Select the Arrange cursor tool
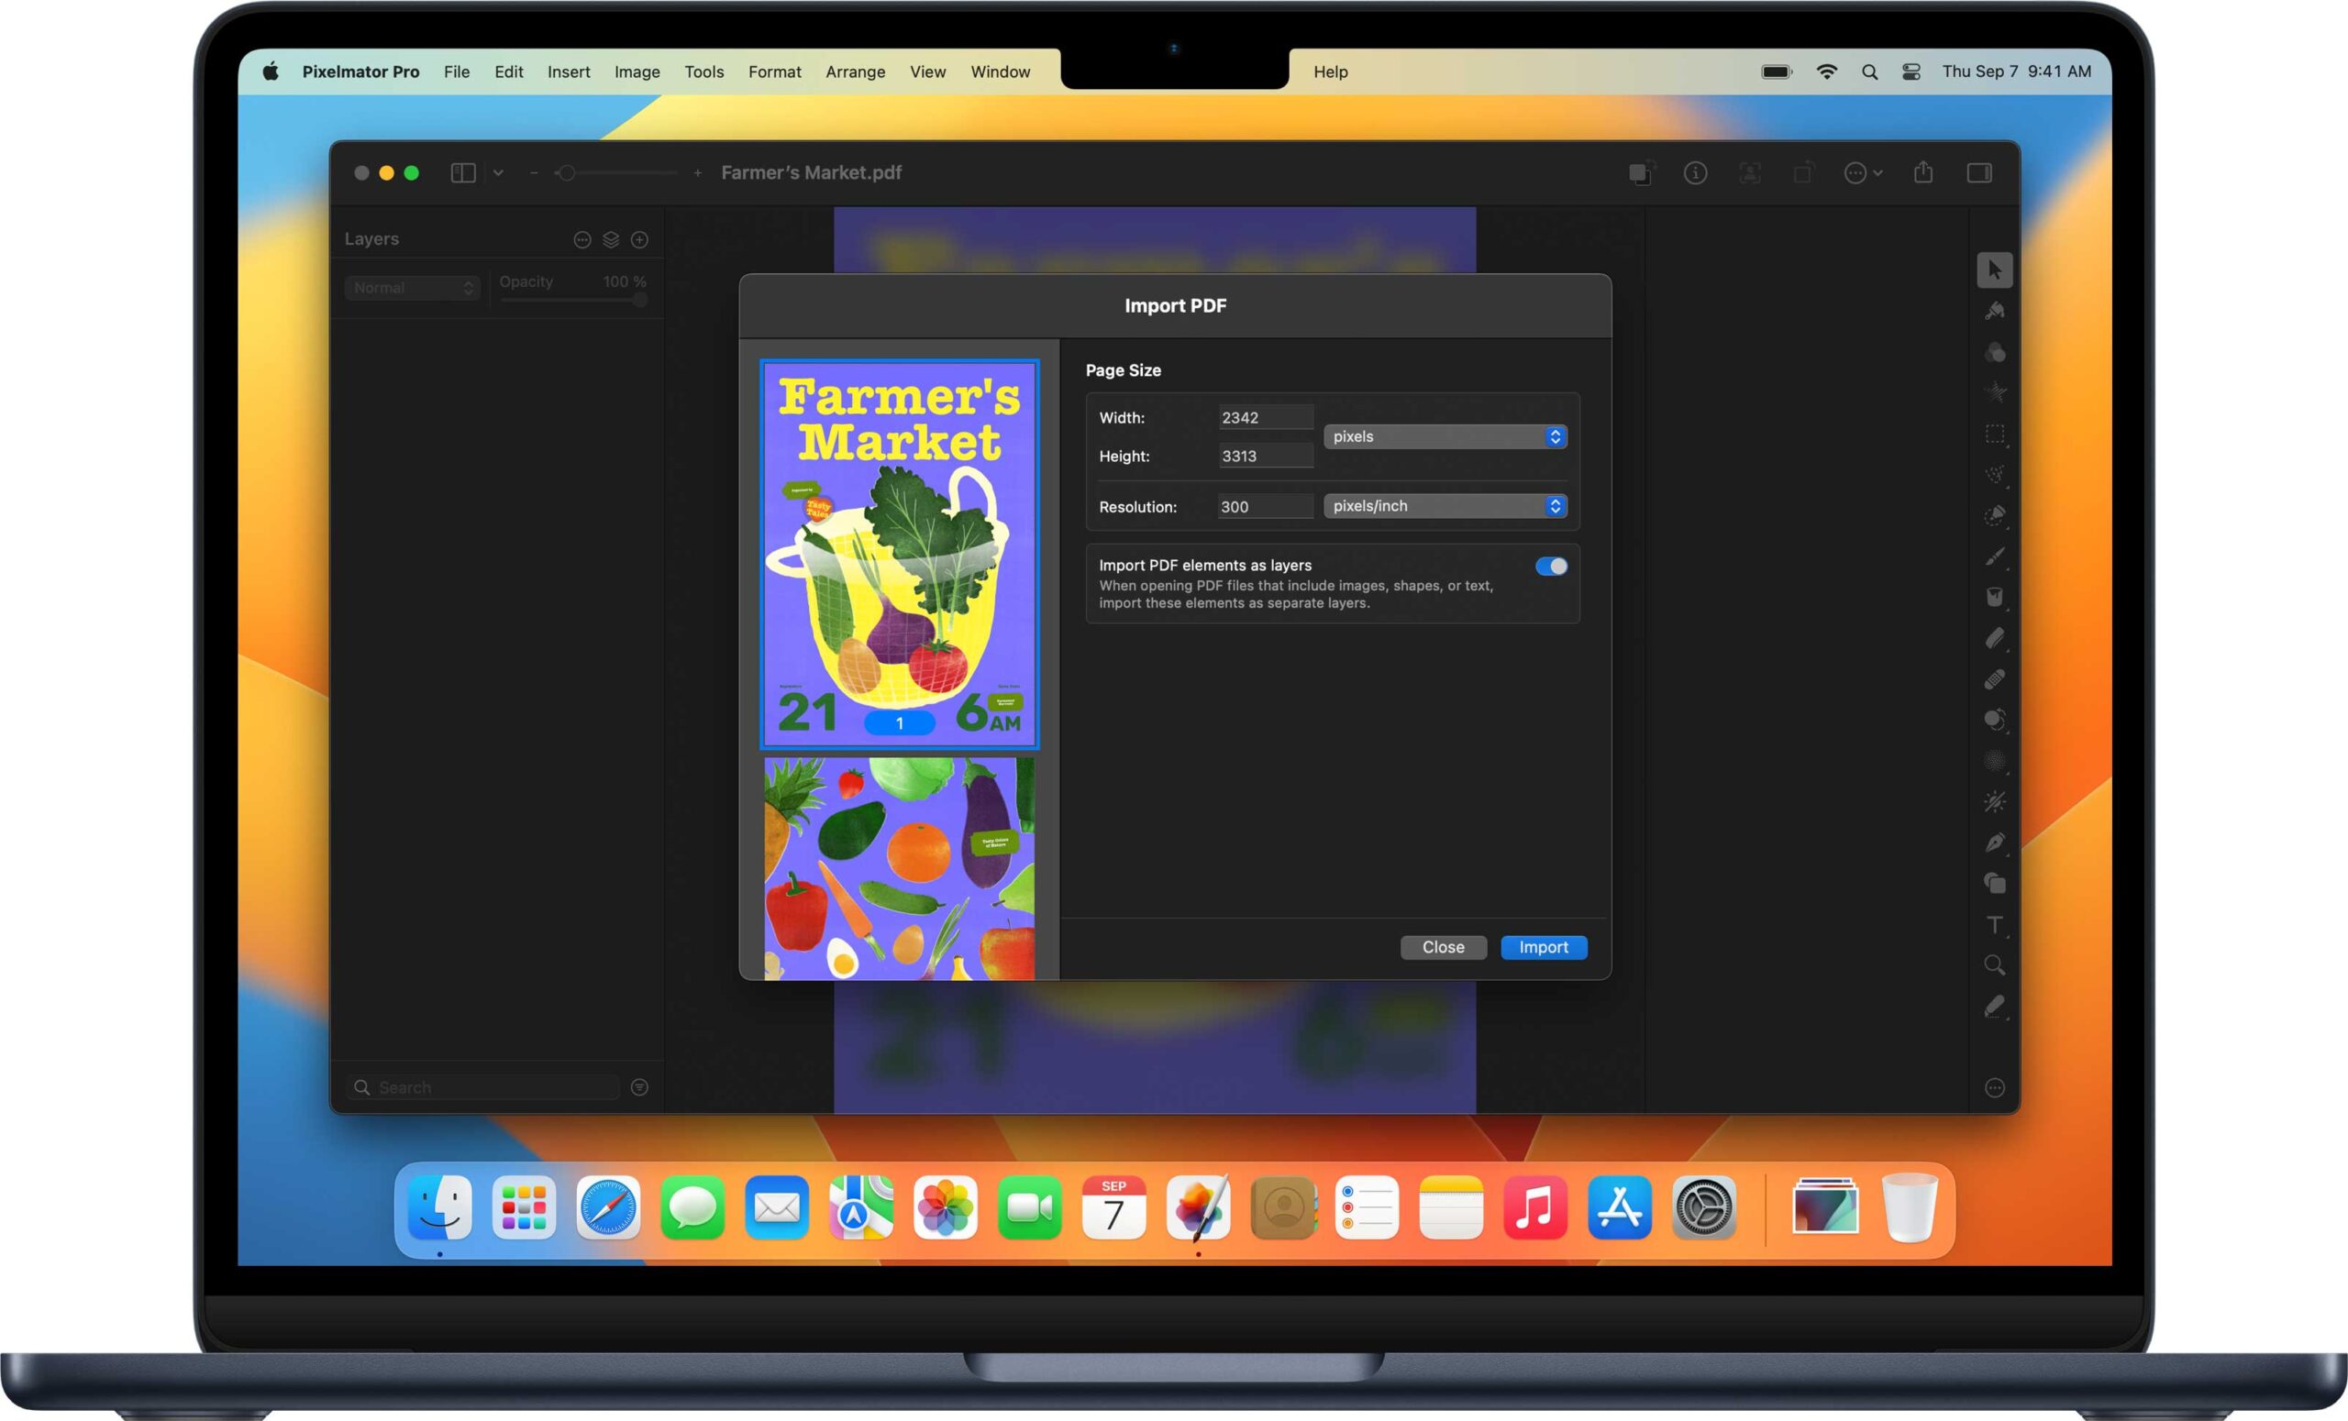The height and width of the screenshot is (1421, 2348). point(1995,270)
